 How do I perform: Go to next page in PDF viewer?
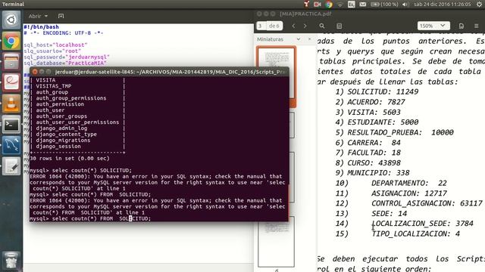tap(305, 26)
